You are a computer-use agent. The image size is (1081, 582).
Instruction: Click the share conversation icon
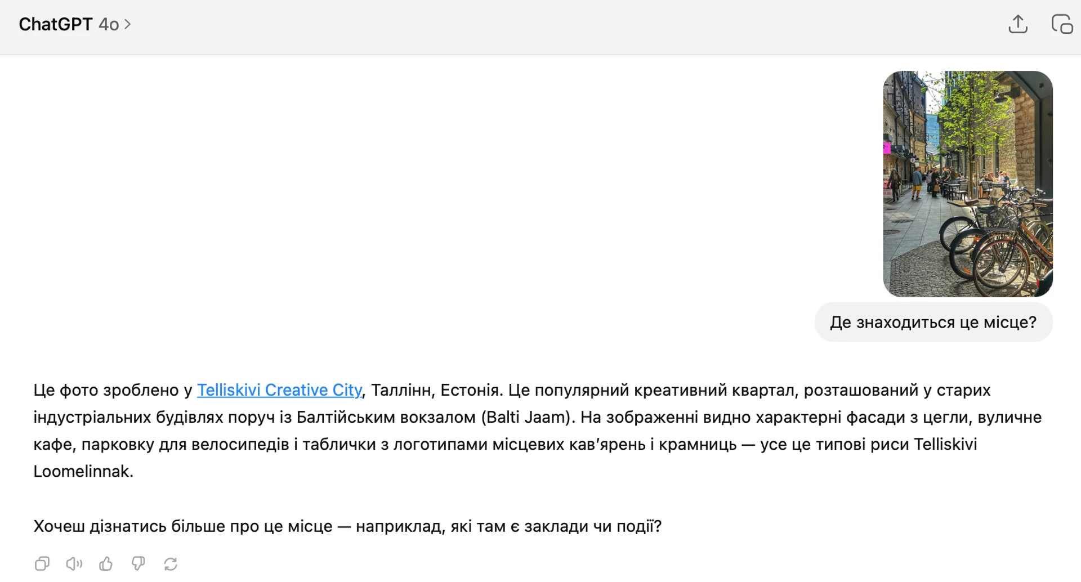[1018, 24]
